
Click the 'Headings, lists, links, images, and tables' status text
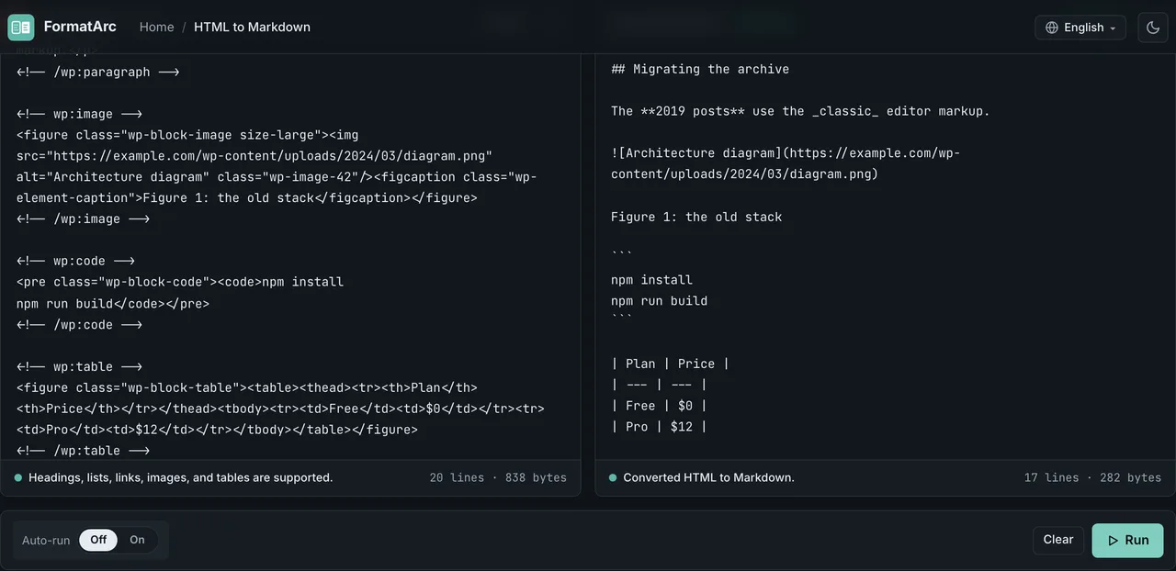click(x=180, y=477)
